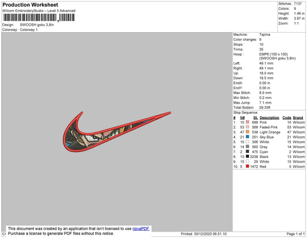
Task: Click the Height value 1.46 in
Action: 299,13
